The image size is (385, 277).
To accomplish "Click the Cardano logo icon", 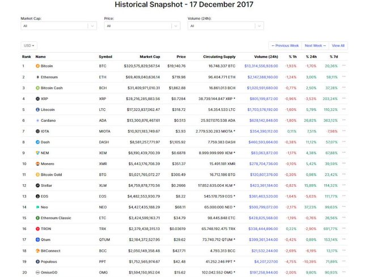I will coord(37,121).
